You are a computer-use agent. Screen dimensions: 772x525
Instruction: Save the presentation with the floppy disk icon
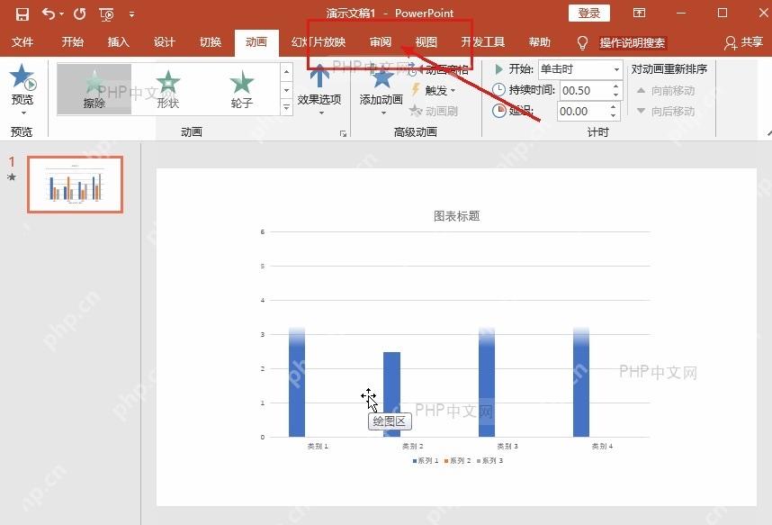[x=22, y=14]
